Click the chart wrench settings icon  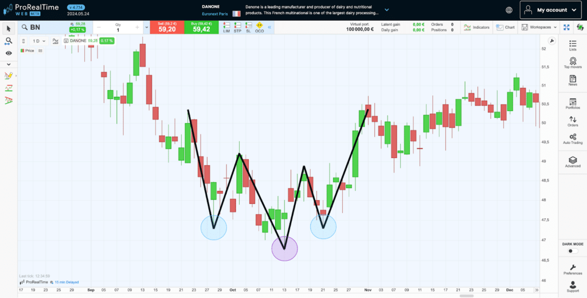[x=552, y=41]
